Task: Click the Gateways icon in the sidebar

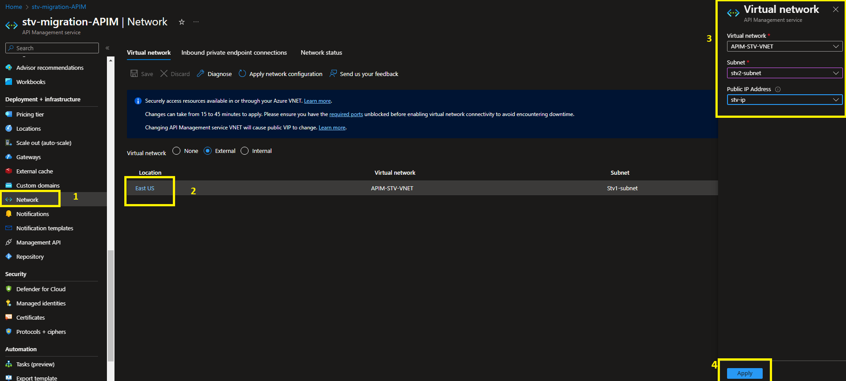Action: (x=8, y=157)
